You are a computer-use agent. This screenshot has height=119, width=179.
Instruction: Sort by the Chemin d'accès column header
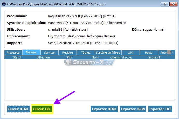121,57
